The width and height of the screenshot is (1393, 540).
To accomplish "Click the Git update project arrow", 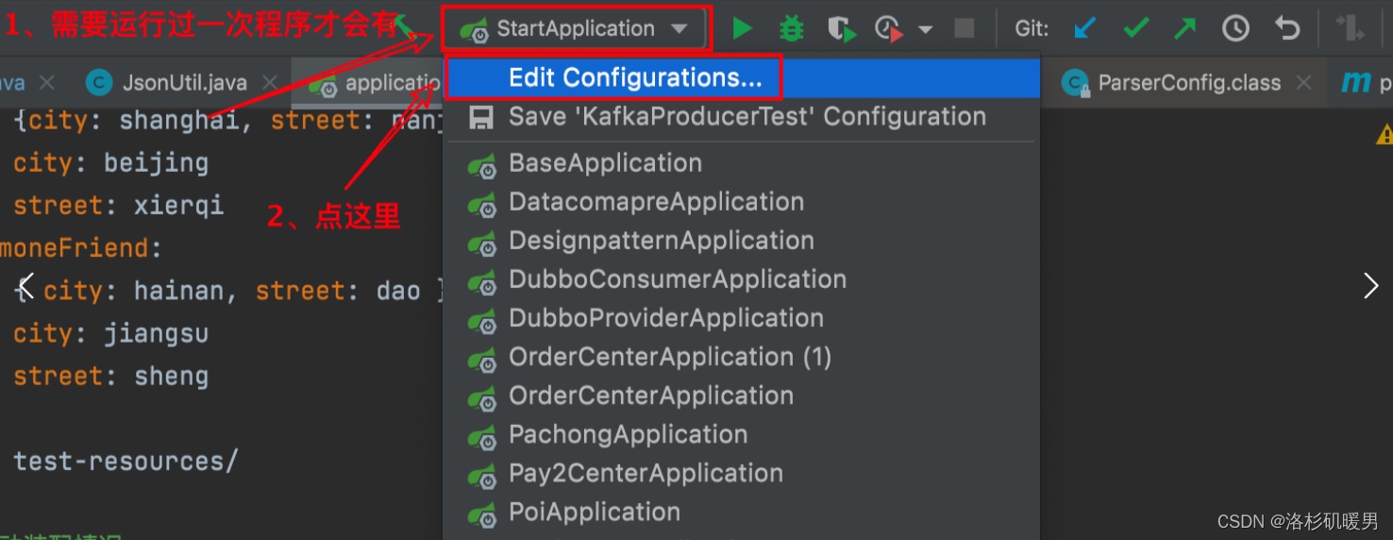I will pos(1085,29).
